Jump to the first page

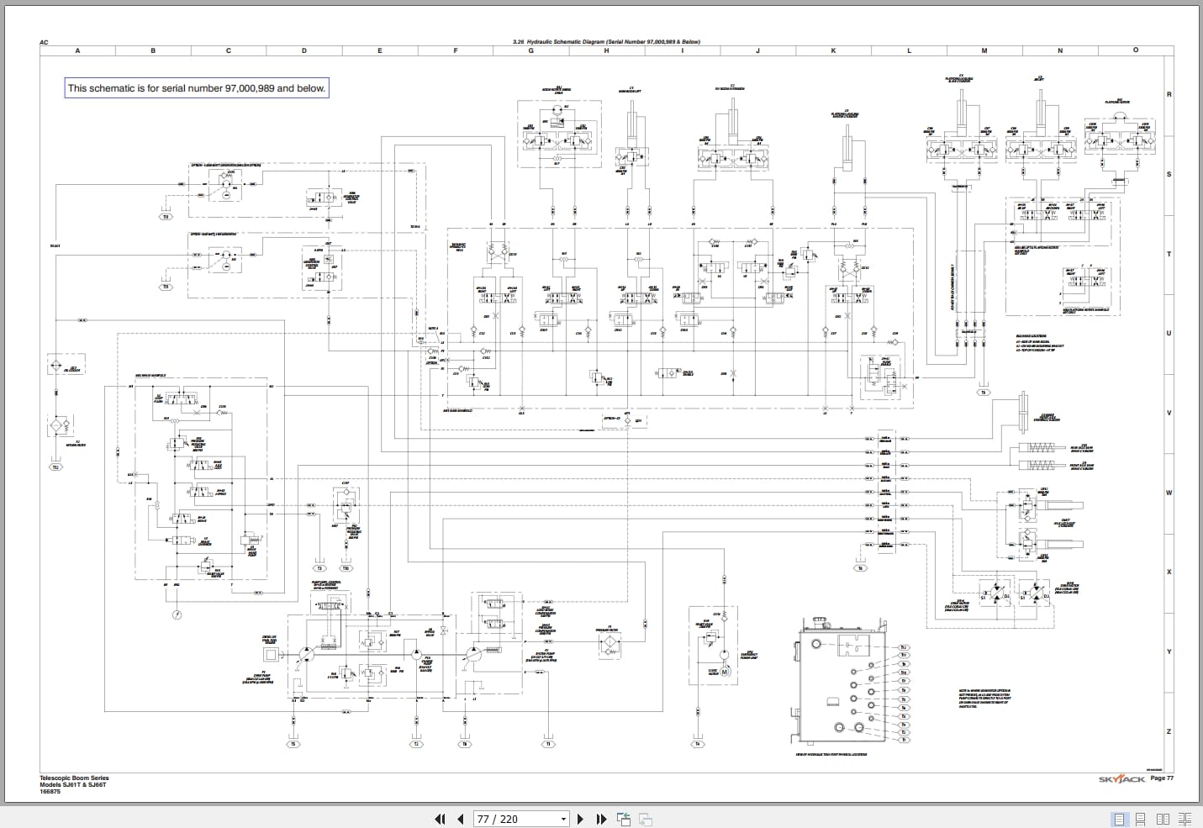click(x=439, y=819)
